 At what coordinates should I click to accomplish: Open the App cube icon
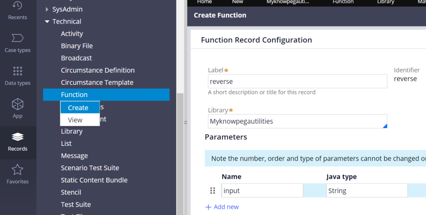(x=17, y=104)
